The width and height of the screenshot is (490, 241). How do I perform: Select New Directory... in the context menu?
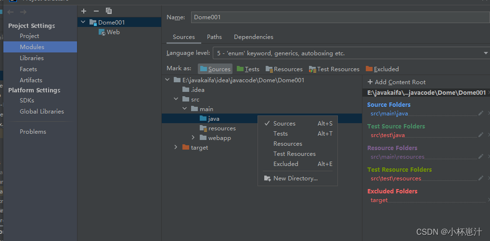point(298,178)
